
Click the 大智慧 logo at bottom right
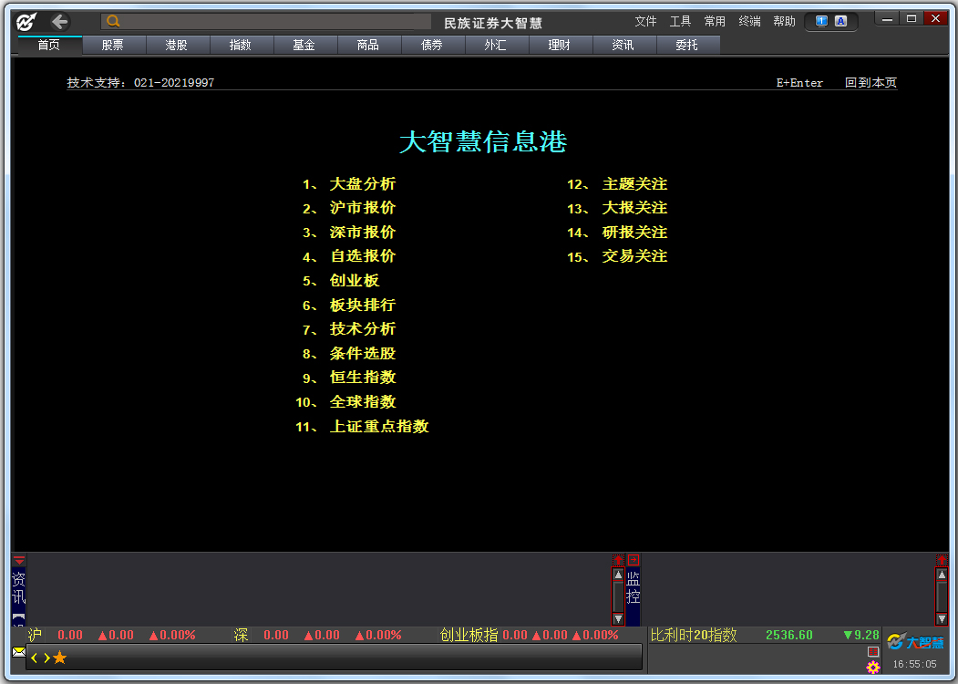click(x=914, y=642)
